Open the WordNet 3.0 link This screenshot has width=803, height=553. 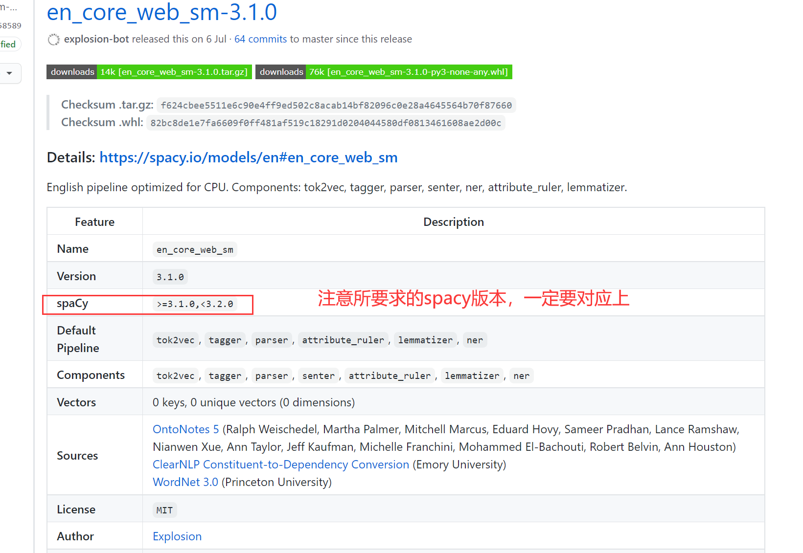click(x=185, y=482)
